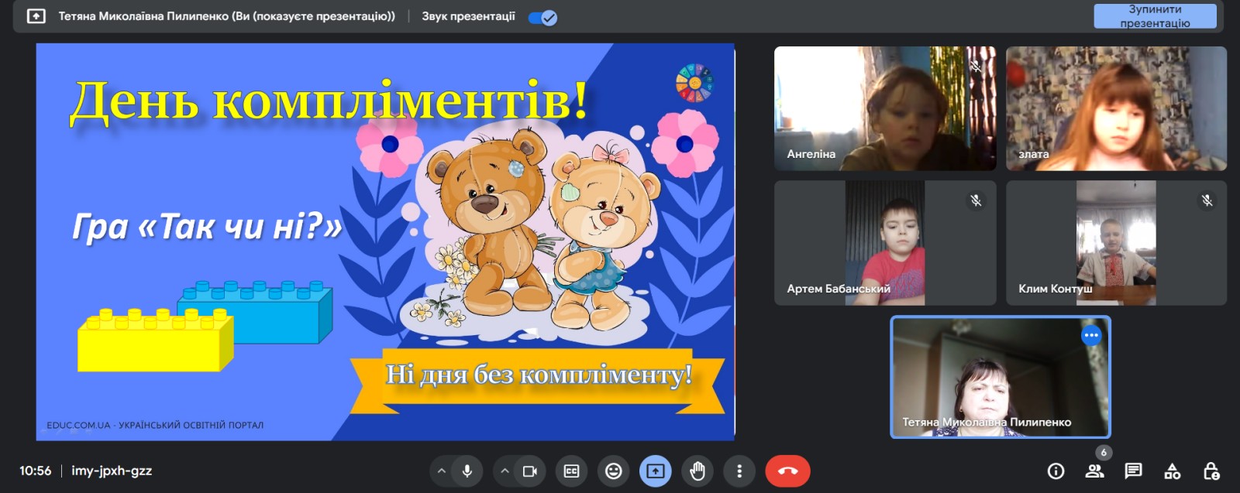
Task: Expand video settings chevron beside camera
Action: [505, 471]
